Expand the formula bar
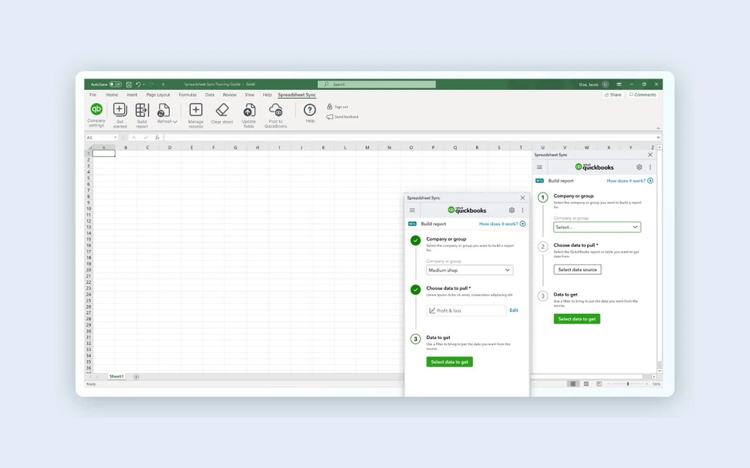750x468 pixels. pyautogui.click(x=658, y=138)
